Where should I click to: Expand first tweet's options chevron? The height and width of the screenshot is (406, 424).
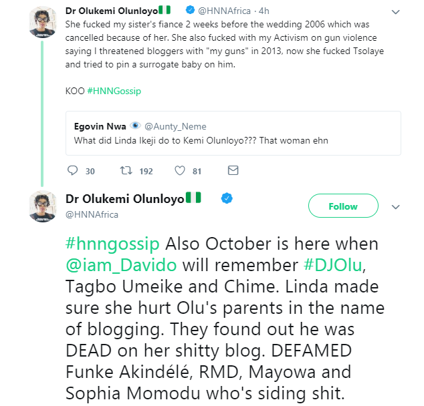395,12
